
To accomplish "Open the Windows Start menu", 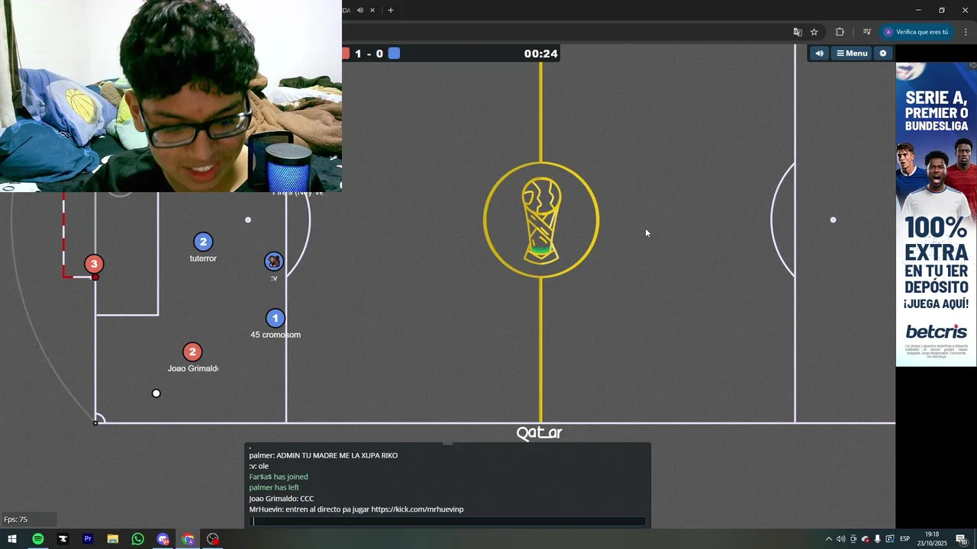I will pyautogui.click(x=12, y=539).
